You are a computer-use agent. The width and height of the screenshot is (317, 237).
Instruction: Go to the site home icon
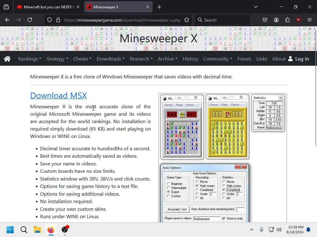click(x=7, y=59)
